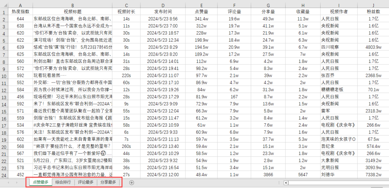The height and width of the screenshot is (188, 389).
Task: Select the 吾纪录 author cell
Action: pos(339,146)
